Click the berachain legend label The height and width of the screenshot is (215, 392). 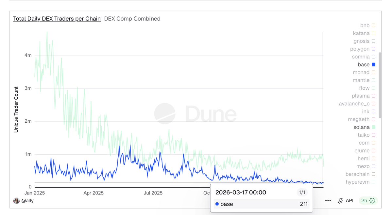click(357, 174)
